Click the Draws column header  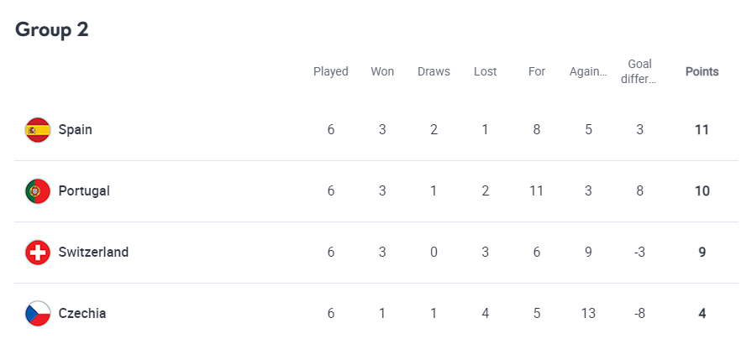pos(434,71)
